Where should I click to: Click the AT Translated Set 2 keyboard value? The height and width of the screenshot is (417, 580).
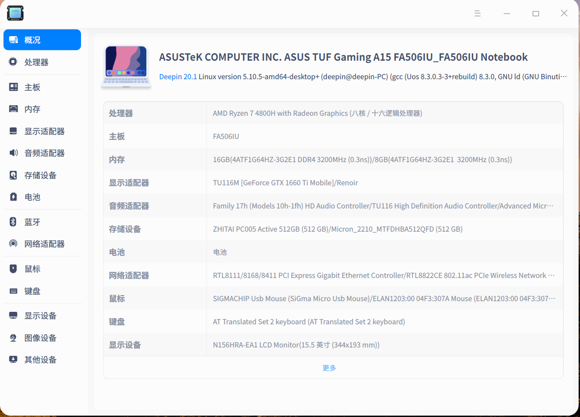point(309,322)
